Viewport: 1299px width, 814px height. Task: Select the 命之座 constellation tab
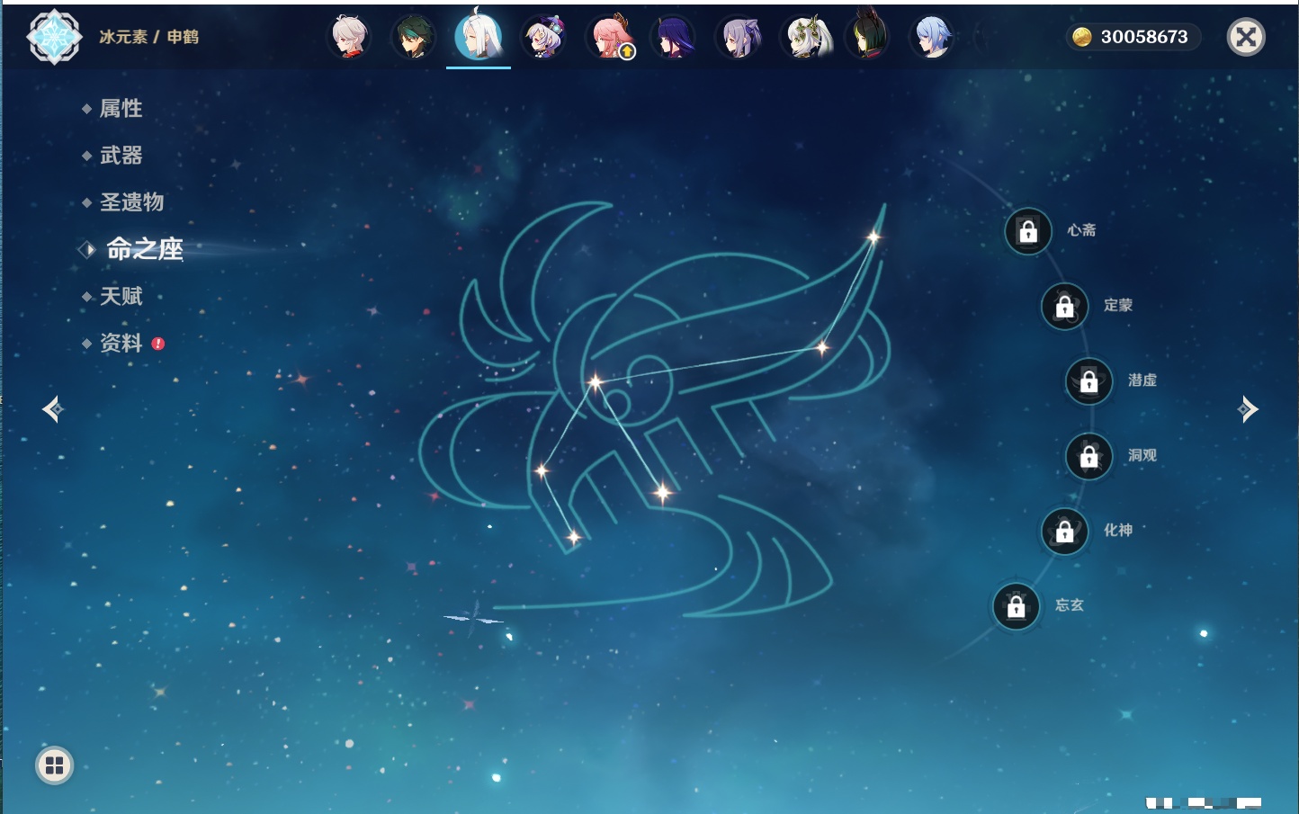click(144, 249)
